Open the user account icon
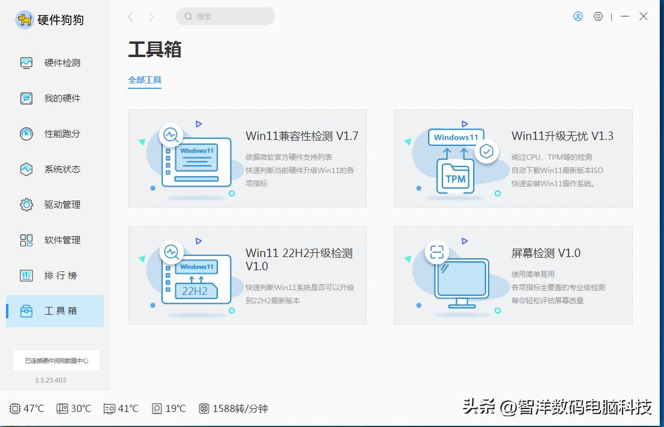Image resolution: width=664 pixels, height=427 pixels. point(578,16)
